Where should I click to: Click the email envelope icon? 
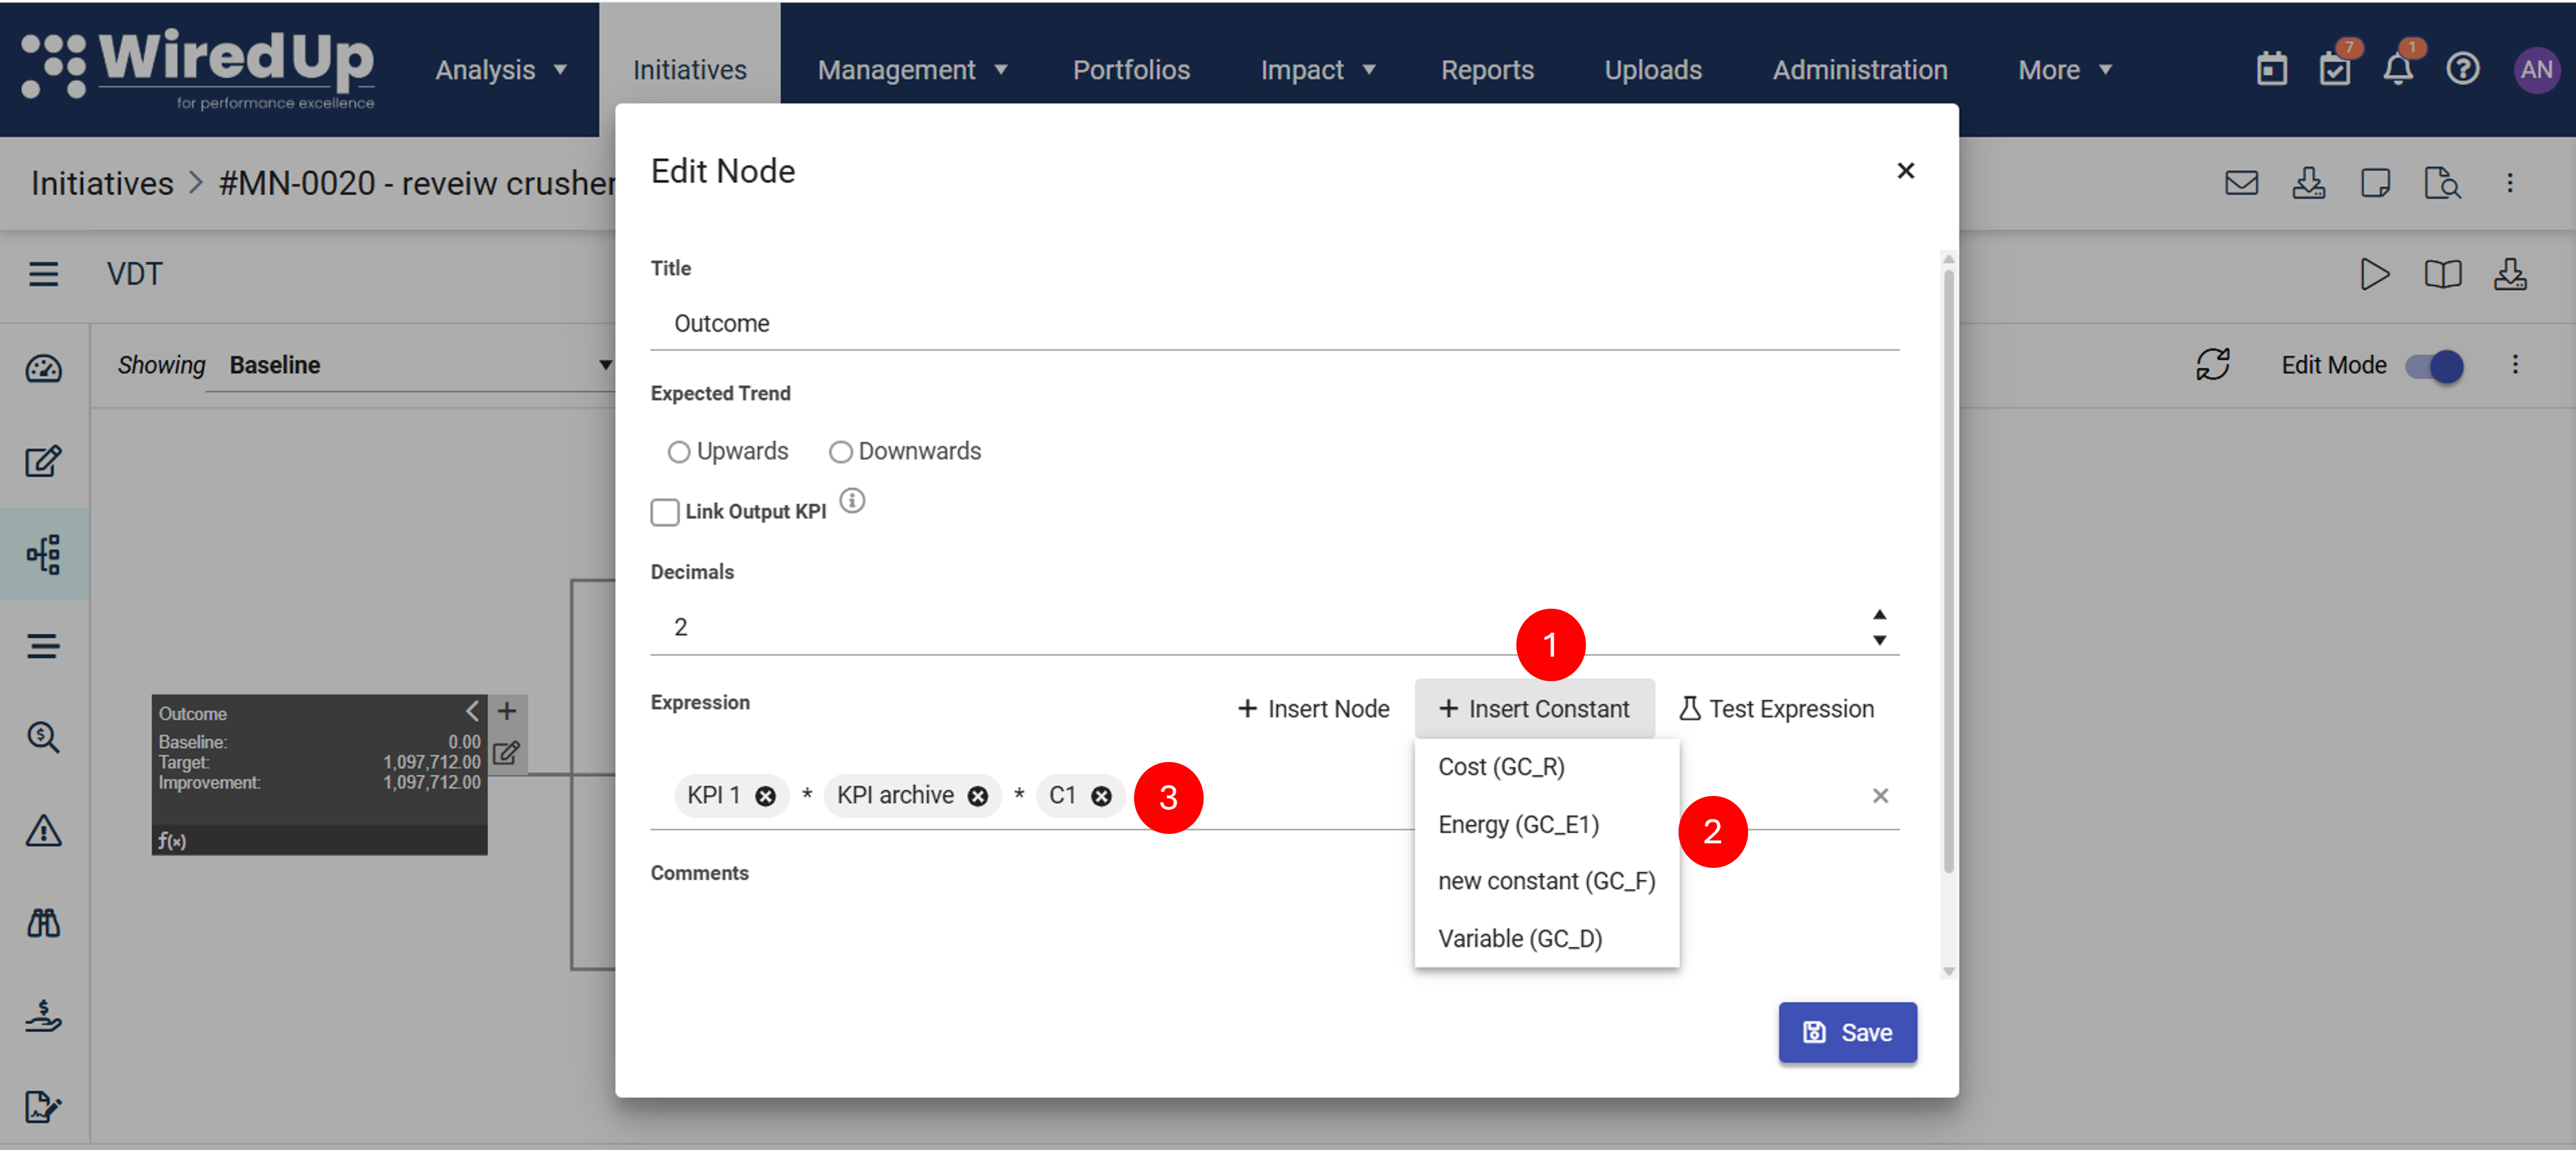[2241, 183]
